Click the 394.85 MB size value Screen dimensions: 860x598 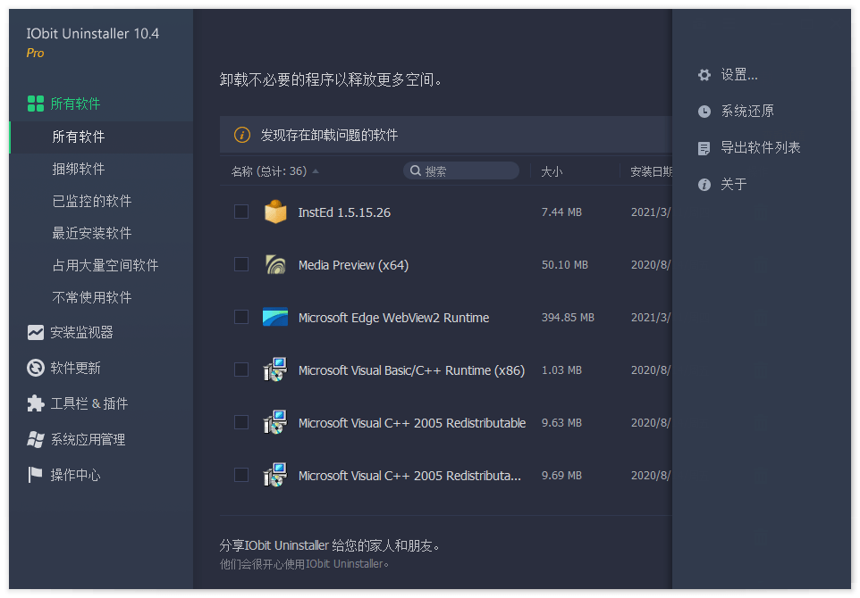tap(568, 318)
